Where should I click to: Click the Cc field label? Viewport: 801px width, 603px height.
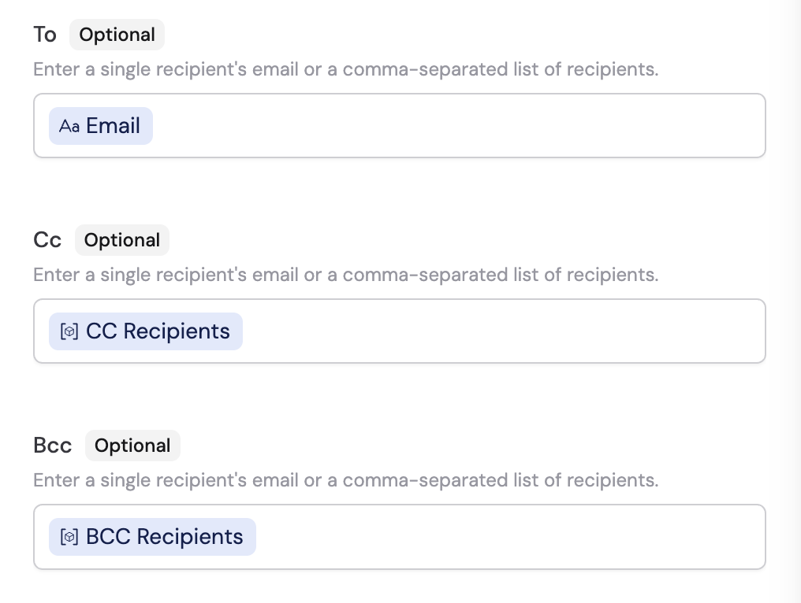coord(47,240)
